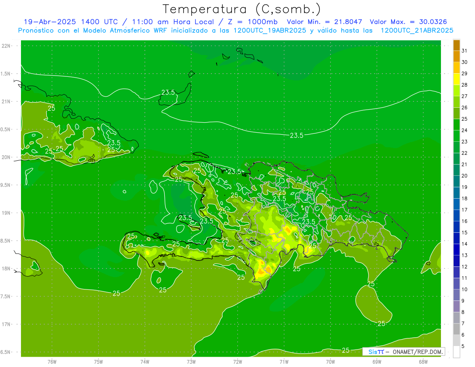Click the 'Pronóstico con el Modelo Atmósferico WRF' text
Image resolution: width=475 pixels, height=367 pixels.
93,30
